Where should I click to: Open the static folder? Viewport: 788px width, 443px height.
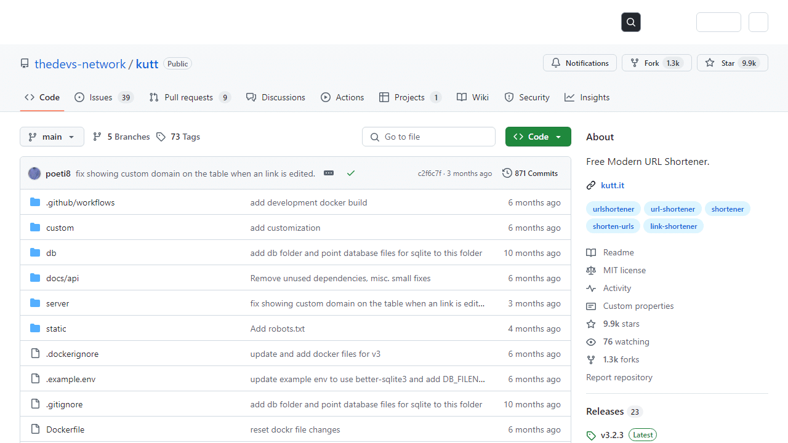tap(56, 329)
